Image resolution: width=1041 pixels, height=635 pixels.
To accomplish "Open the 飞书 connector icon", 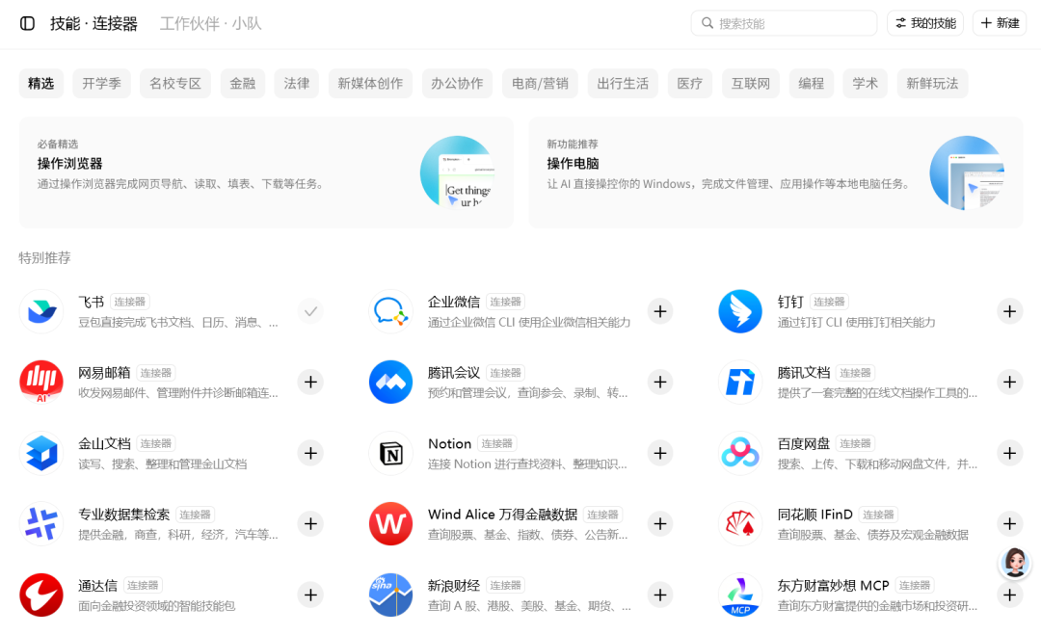I will coord(41,311).
